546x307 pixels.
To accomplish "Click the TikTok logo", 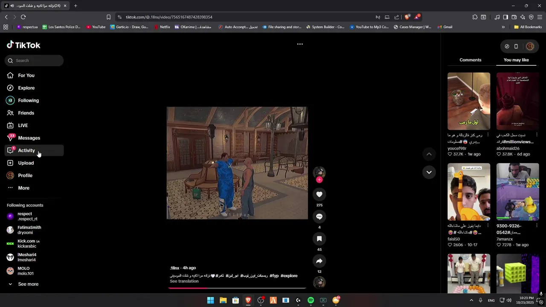I will 23,45.
